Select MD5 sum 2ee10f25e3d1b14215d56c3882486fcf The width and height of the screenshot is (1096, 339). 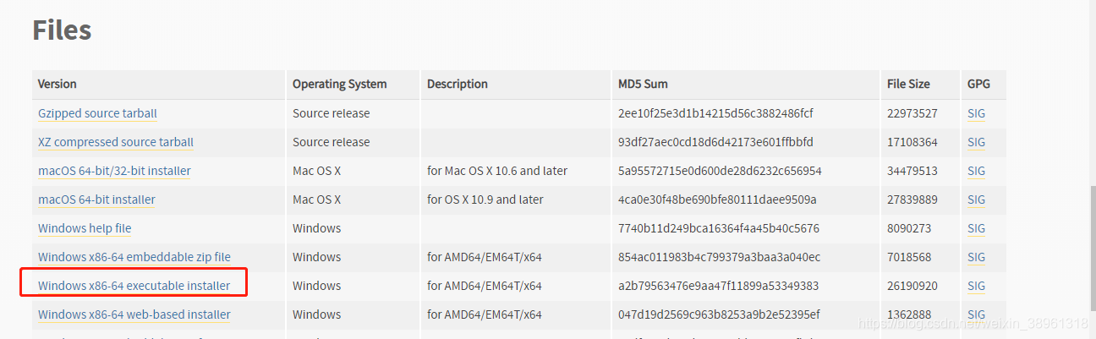pyautogui.click(x=716, y=113)
